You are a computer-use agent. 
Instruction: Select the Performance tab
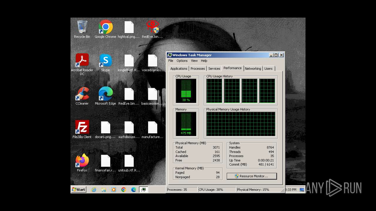coord(233,68)
